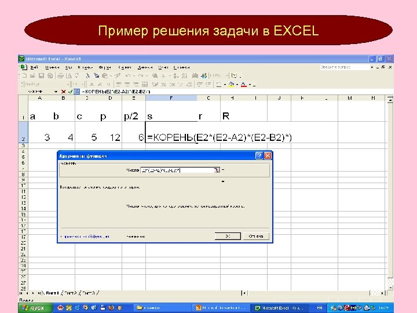Open the Zoom percentage dropdown
The height and width of the screenshot is (313, 417).
(x=227, y=75)
